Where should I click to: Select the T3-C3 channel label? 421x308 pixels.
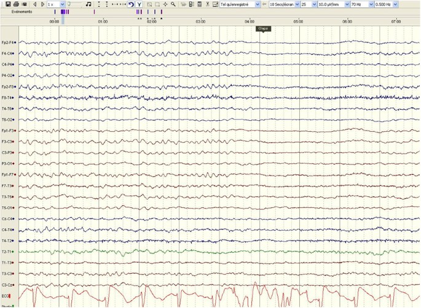[x=8, y=274]
